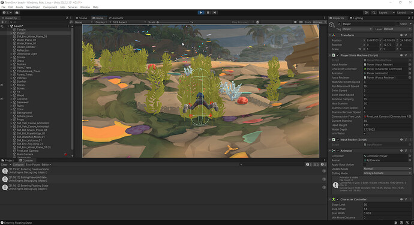
Task: Open the Edit menu
Action: pyautogui.click(x=10, y=7)
